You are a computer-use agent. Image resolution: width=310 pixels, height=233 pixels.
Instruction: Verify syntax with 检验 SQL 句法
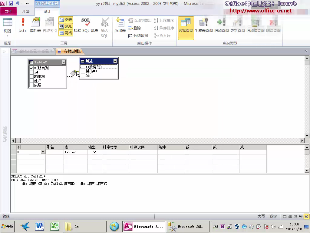pyautogui.click(x=86, y=25)
